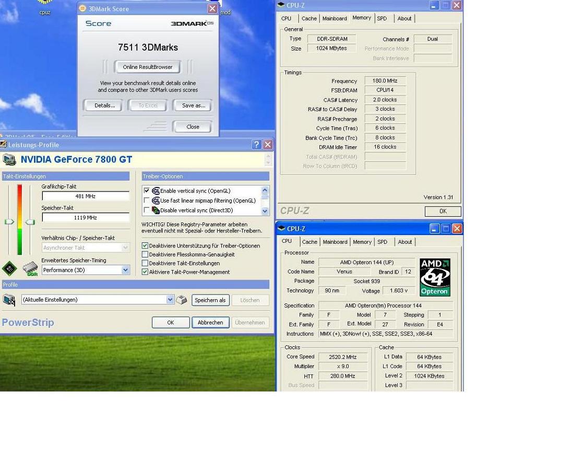
Task: Switch to Mainboard tab in upper CPU-Z
Action: point(335,19)
